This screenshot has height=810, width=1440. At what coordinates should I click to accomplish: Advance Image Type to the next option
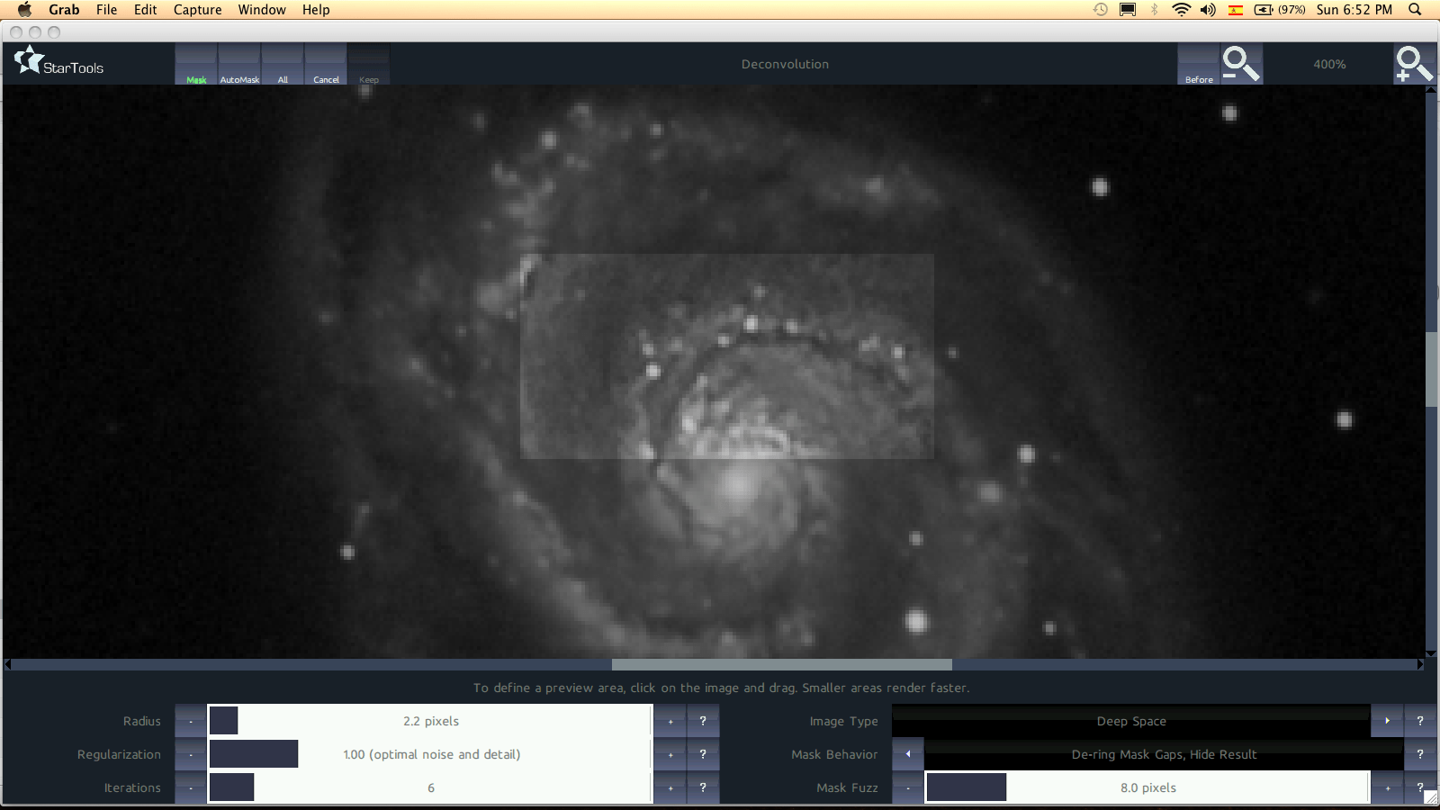coord(1387,721)
